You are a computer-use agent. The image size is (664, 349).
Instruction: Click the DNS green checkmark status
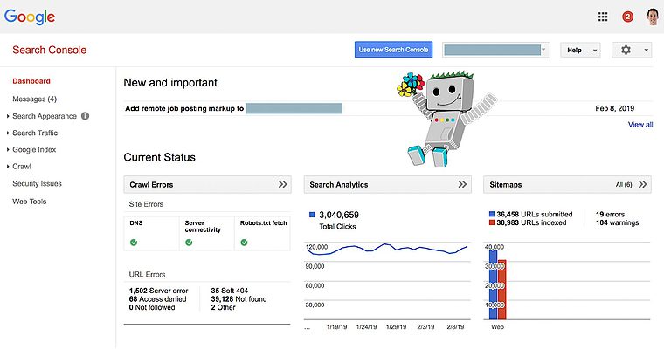pos(134,243)
